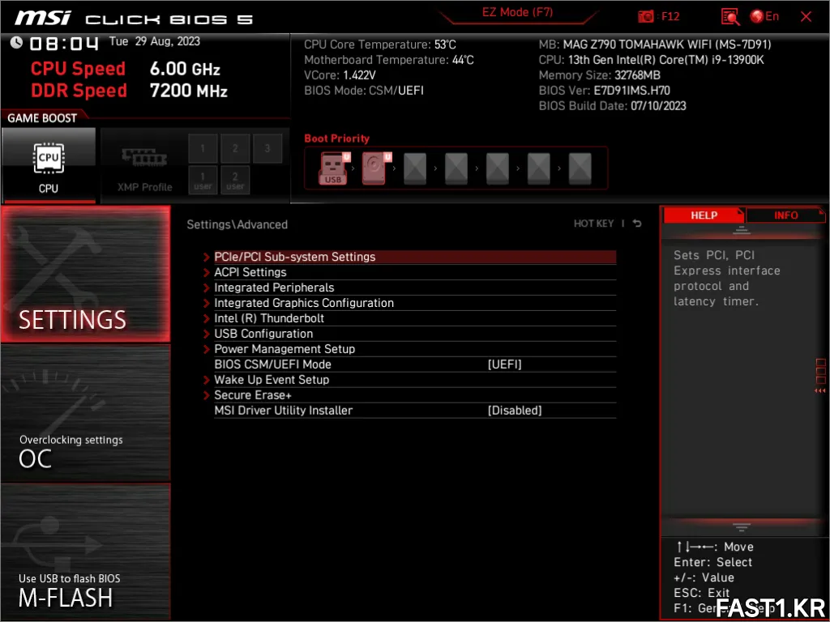The image size is (830, 622).
Task: Open Power Management Setup
Action: tap(415, 348)
